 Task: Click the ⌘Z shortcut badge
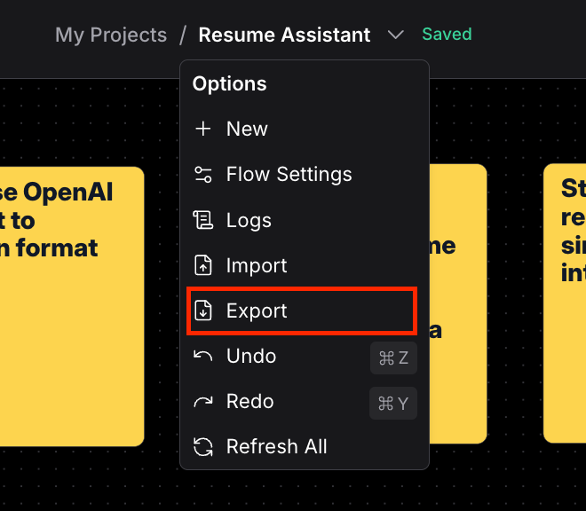coord(393,358)
